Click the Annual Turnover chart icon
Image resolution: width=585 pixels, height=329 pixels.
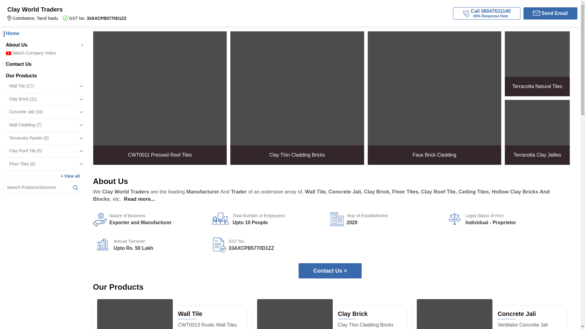[102, 245]
